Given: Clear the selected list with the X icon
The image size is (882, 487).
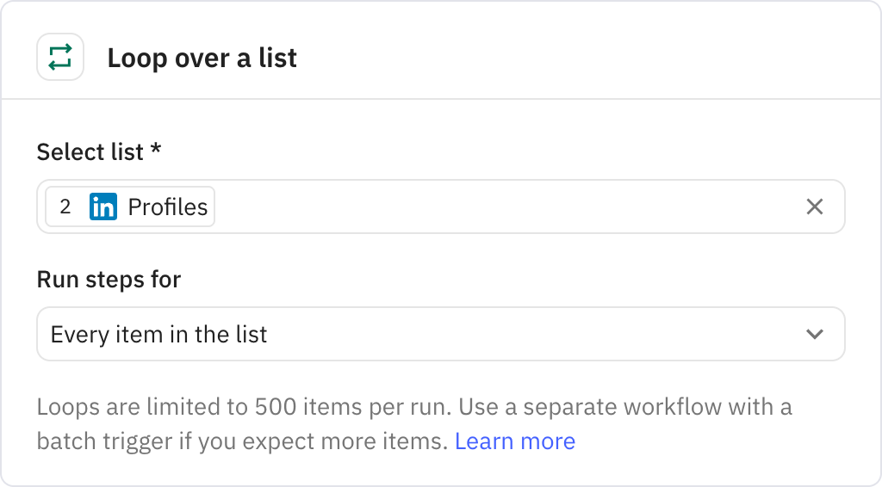Looking at the screenshot, I should coord(814,207).
